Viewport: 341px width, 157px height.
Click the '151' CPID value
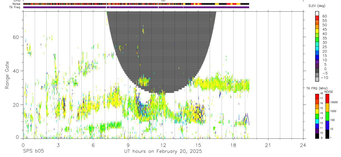tap(163, 1)
